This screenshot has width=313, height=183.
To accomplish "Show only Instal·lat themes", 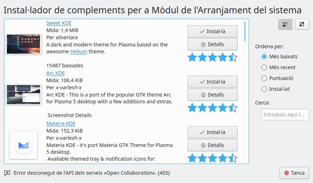I will coord(264,89).
